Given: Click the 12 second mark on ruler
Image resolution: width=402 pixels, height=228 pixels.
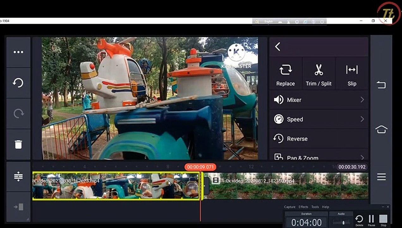Looking at the screenshot, I should pyautogui.click(x=251, y=167).
